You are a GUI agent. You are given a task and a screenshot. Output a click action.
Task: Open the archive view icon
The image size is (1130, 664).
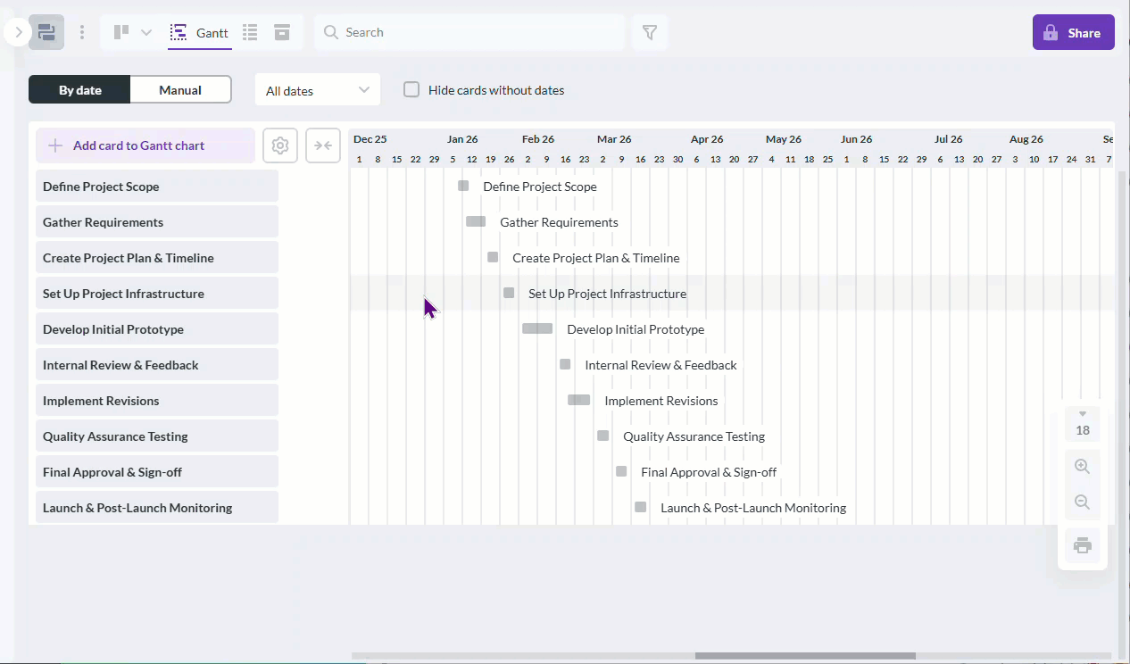281,32
